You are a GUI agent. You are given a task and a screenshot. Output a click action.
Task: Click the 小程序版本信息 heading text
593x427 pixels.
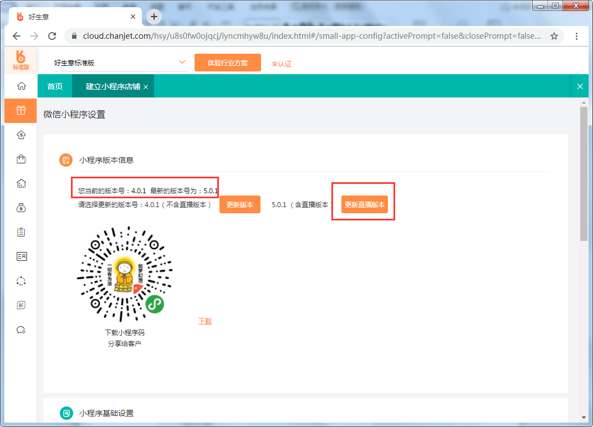pos(106,160)
